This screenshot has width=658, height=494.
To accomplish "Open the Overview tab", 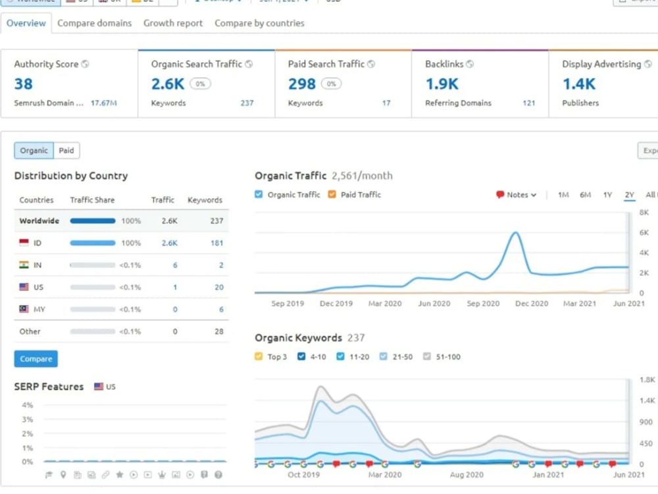I will [26, 23].
